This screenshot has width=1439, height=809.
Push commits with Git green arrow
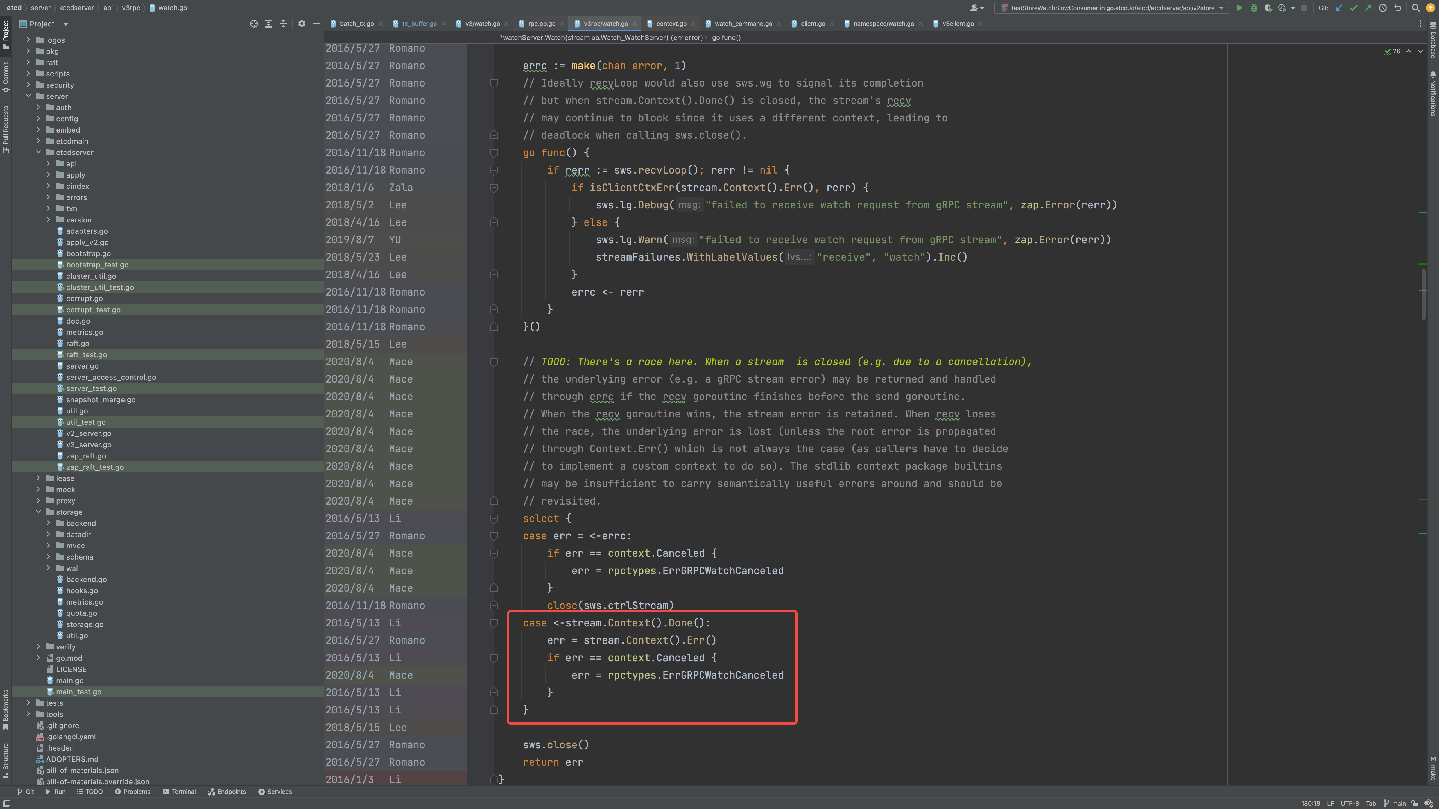(1368, 8)
